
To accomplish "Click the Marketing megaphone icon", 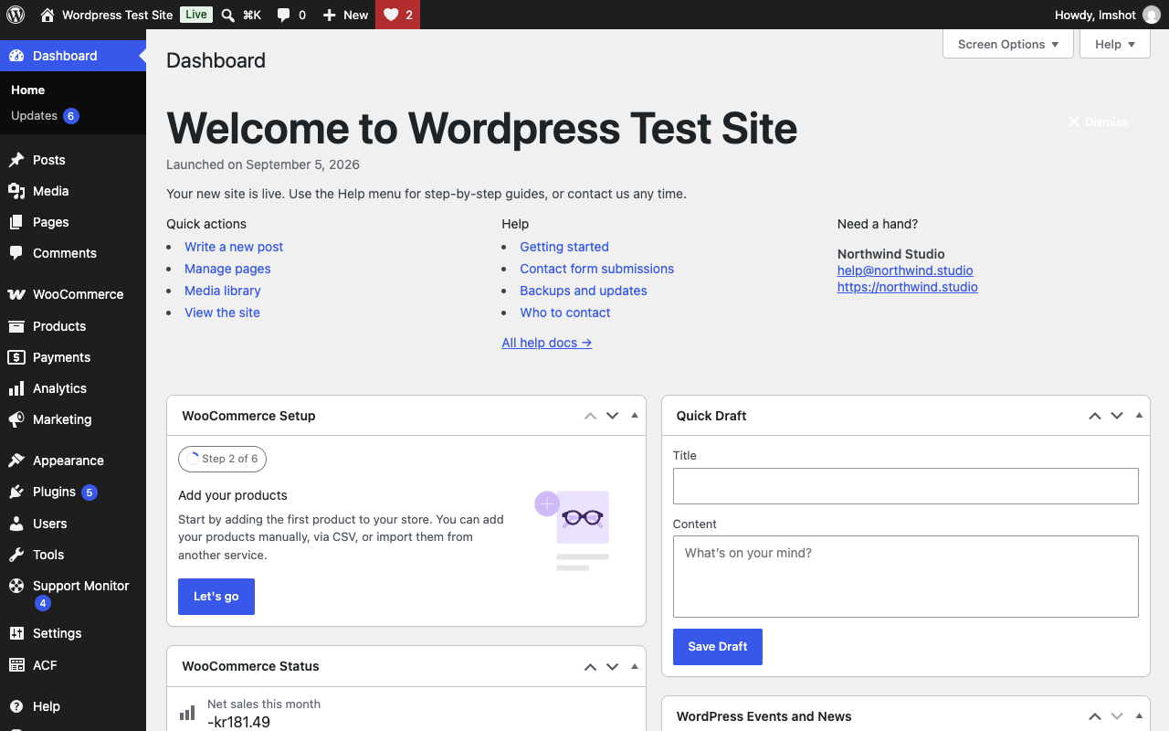I will [16, 419].
